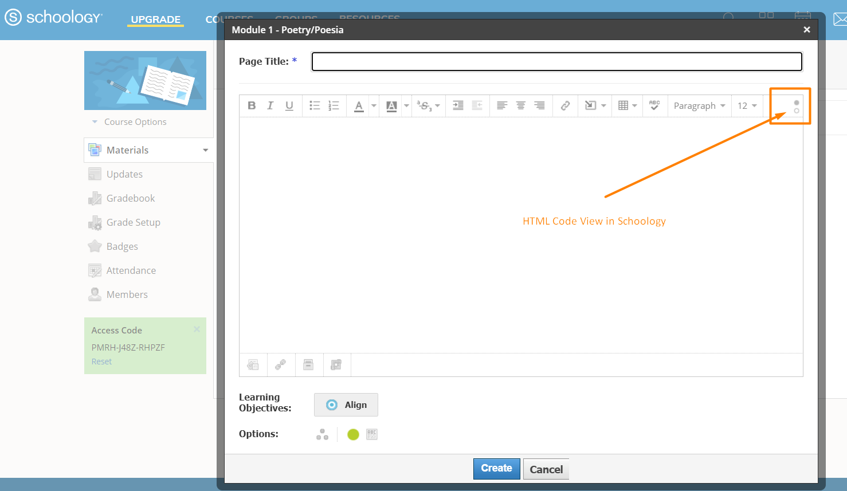Go to the Schoology home logo
This screenshot has width=847, height=491.
pyautogui.click(x=54, y=17)
